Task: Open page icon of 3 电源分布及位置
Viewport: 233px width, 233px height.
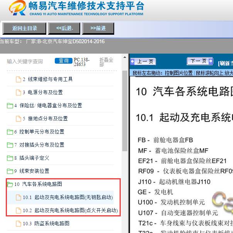Action: [19, 93]
